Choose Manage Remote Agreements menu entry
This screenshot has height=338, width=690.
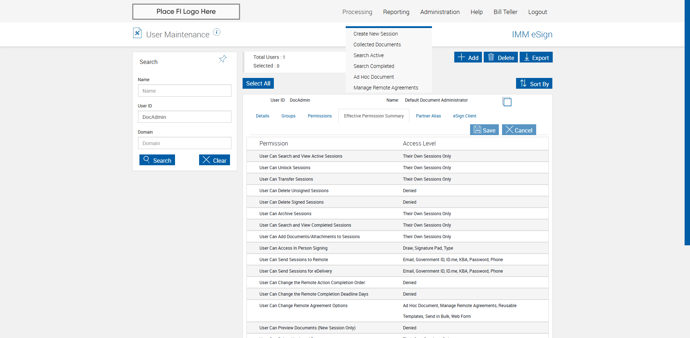386,88
